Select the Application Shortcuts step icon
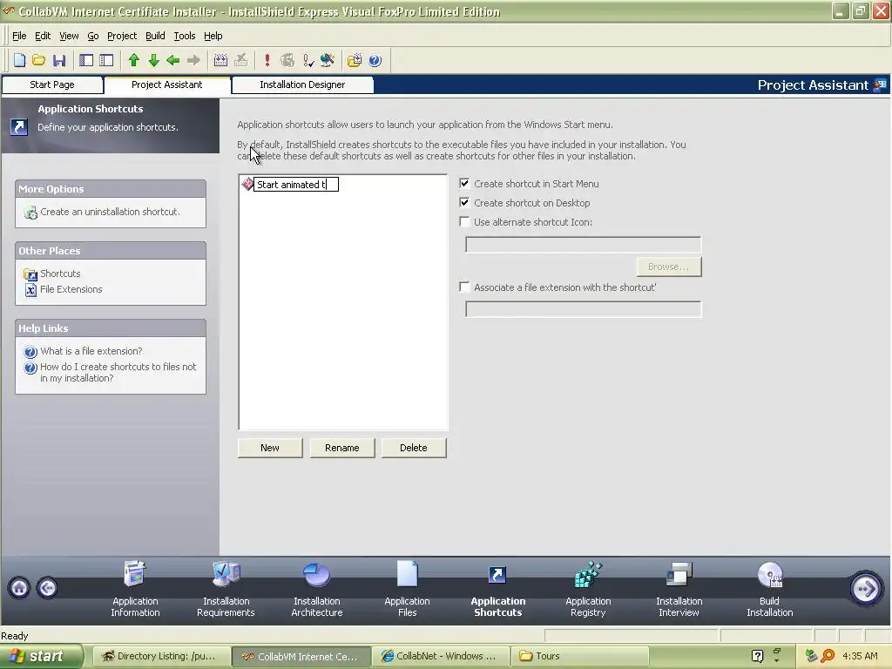This screenshot has height=669, width=892. click(497, 575)
